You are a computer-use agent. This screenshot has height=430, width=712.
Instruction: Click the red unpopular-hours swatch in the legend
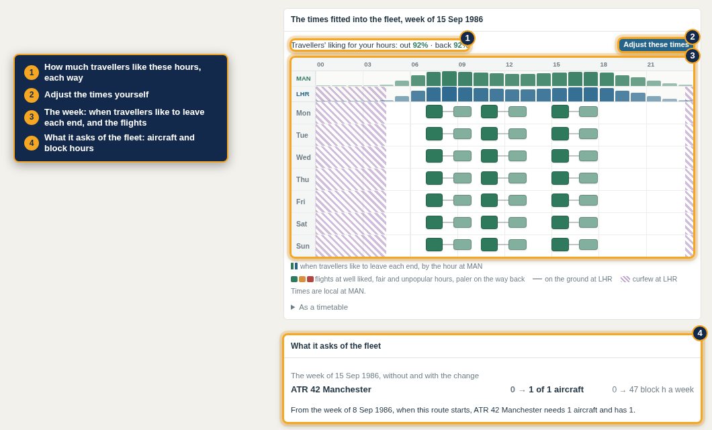coord(310,279)
